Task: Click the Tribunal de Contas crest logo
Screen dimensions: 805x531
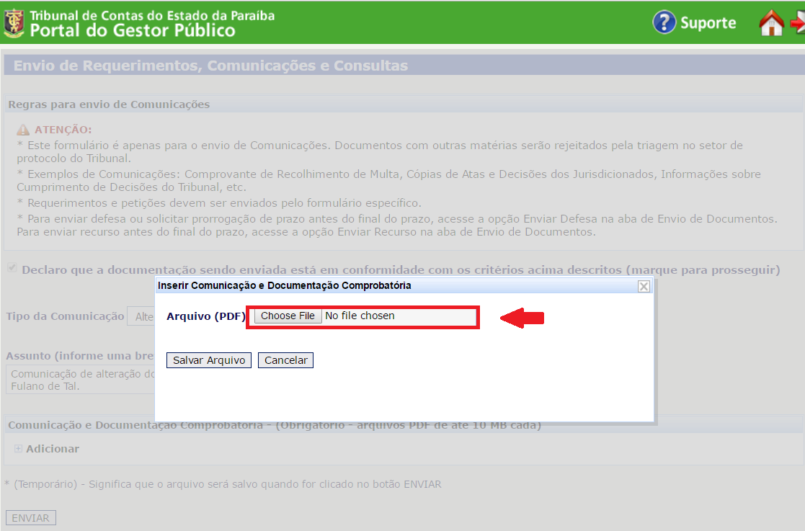Action: tap(14, 22)
